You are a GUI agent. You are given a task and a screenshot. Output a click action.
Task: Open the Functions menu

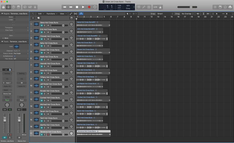(52, 14)
